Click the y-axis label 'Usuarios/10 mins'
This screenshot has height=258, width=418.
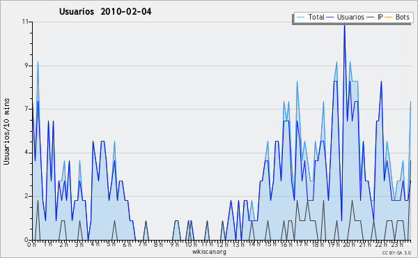point(6,131)
